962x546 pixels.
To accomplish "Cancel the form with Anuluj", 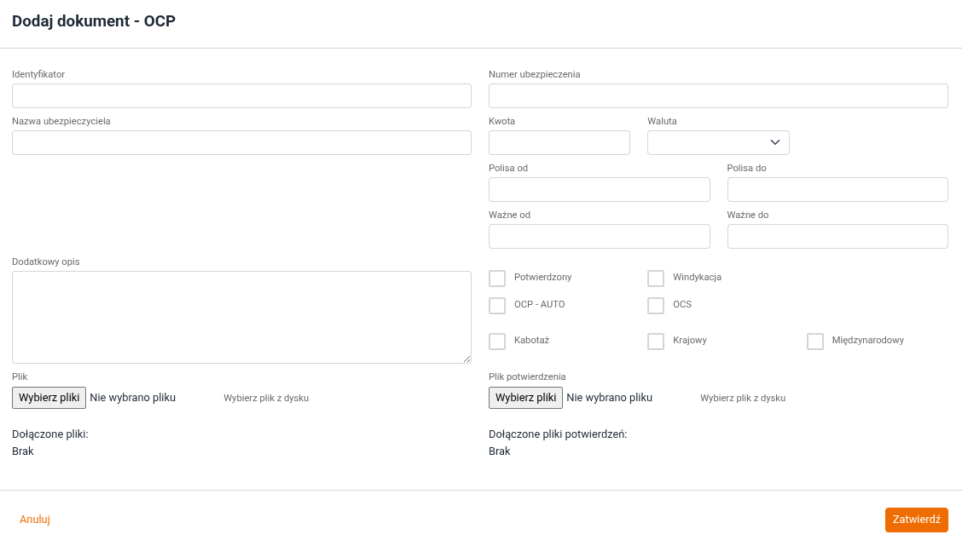I will coord(35,520).
